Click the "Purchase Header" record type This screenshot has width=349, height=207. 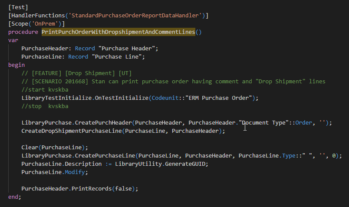pos(126,49)
